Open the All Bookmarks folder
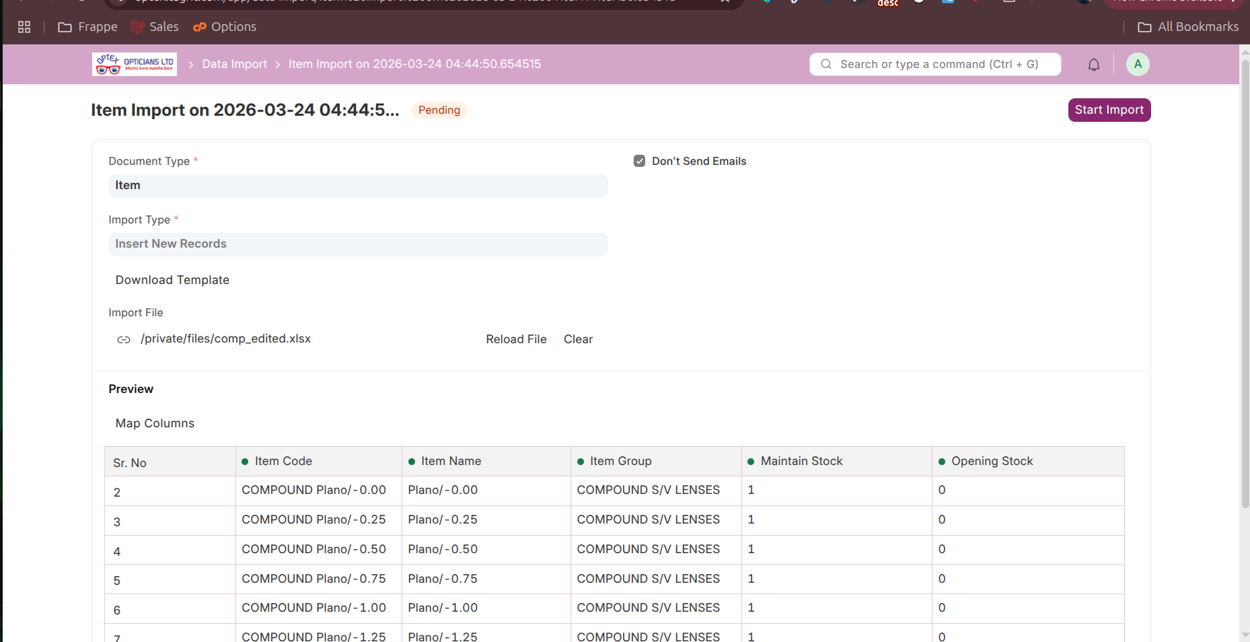 pyautogui.click(x=1188, y=27)
